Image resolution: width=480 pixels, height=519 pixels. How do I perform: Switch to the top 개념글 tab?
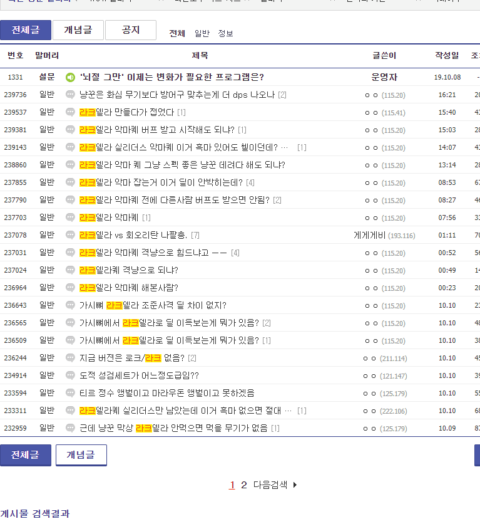[78, 30]
